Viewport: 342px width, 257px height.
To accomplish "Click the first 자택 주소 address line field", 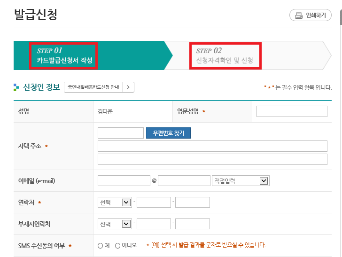I will click(212, 146).
